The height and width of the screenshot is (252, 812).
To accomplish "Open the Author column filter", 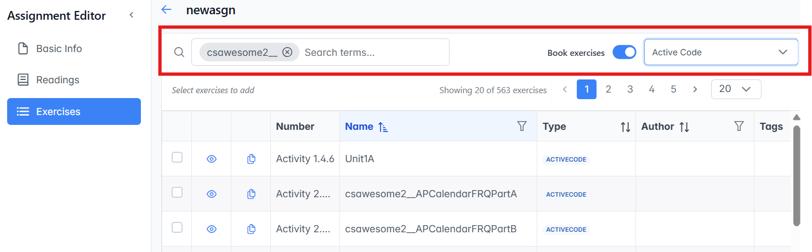I will 739,127.
